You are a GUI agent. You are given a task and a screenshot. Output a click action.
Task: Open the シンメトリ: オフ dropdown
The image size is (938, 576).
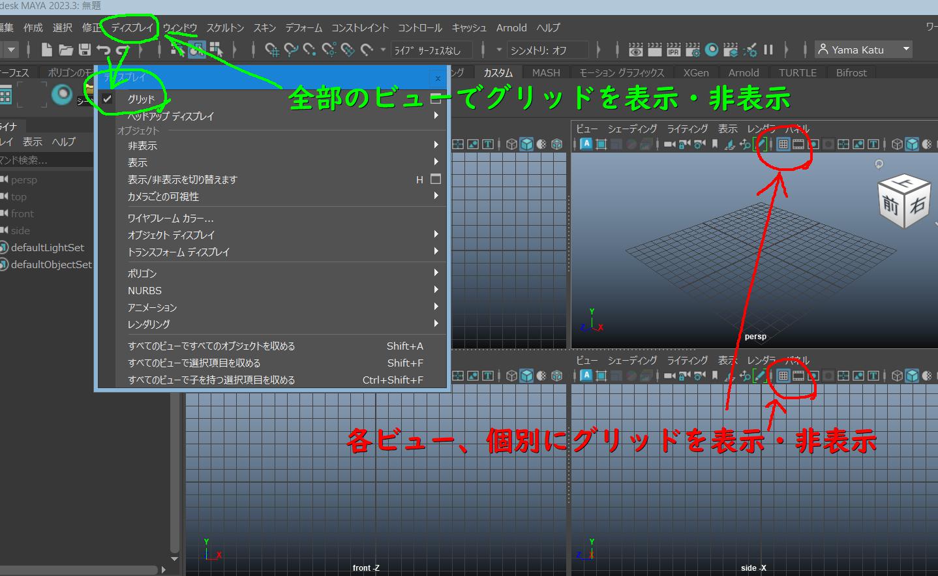548,50
